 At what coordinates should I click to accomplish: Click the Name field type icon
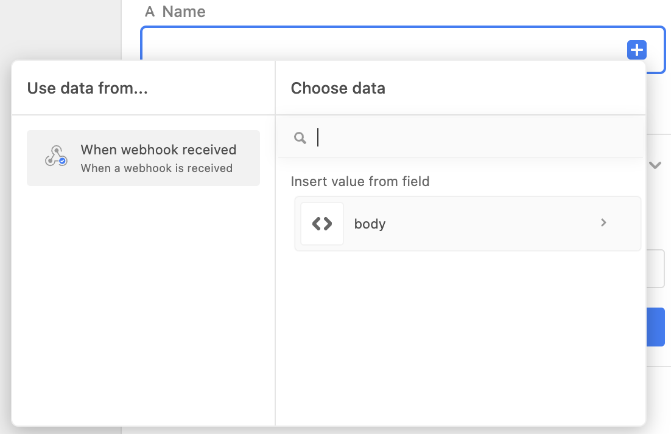pyautogui.click(x=150, y=12)
